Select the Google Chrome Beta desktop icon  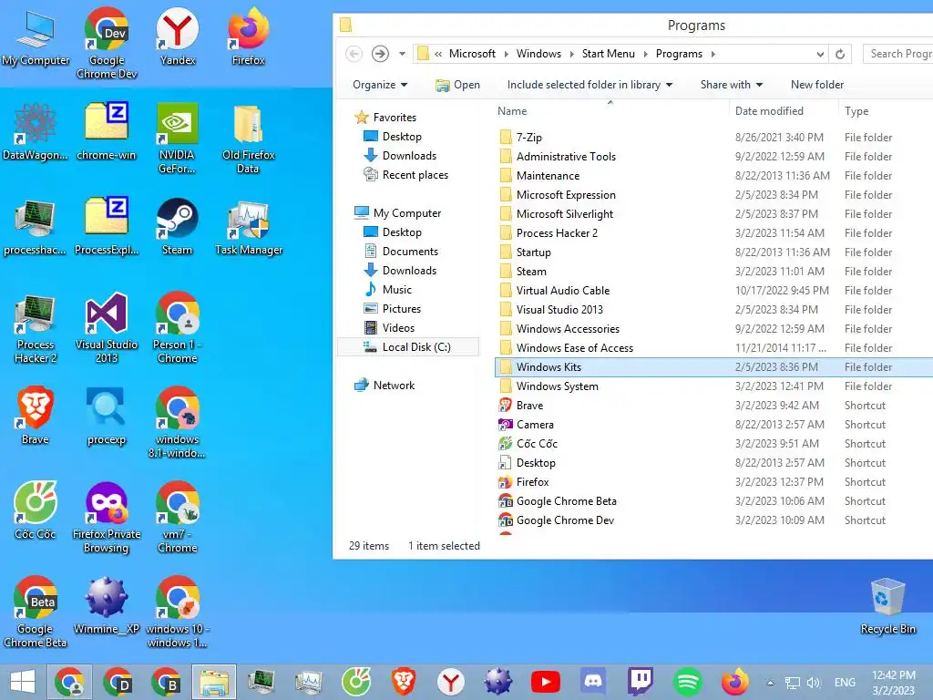(36, 612)
